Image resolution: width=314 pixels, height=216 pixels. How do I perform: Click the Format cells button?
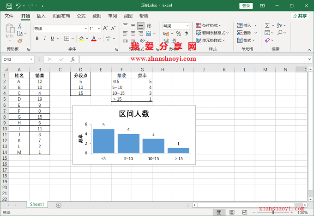(246, 40)
